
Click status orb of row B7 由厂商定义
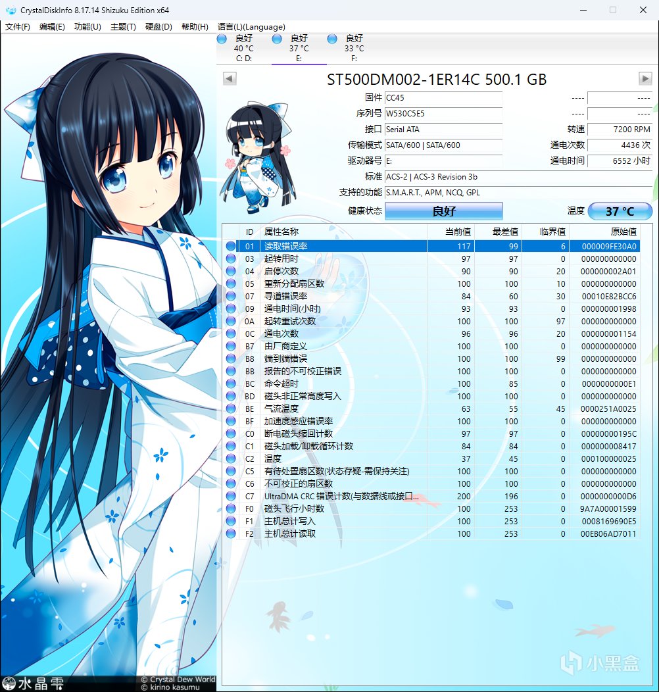[231, 346]
